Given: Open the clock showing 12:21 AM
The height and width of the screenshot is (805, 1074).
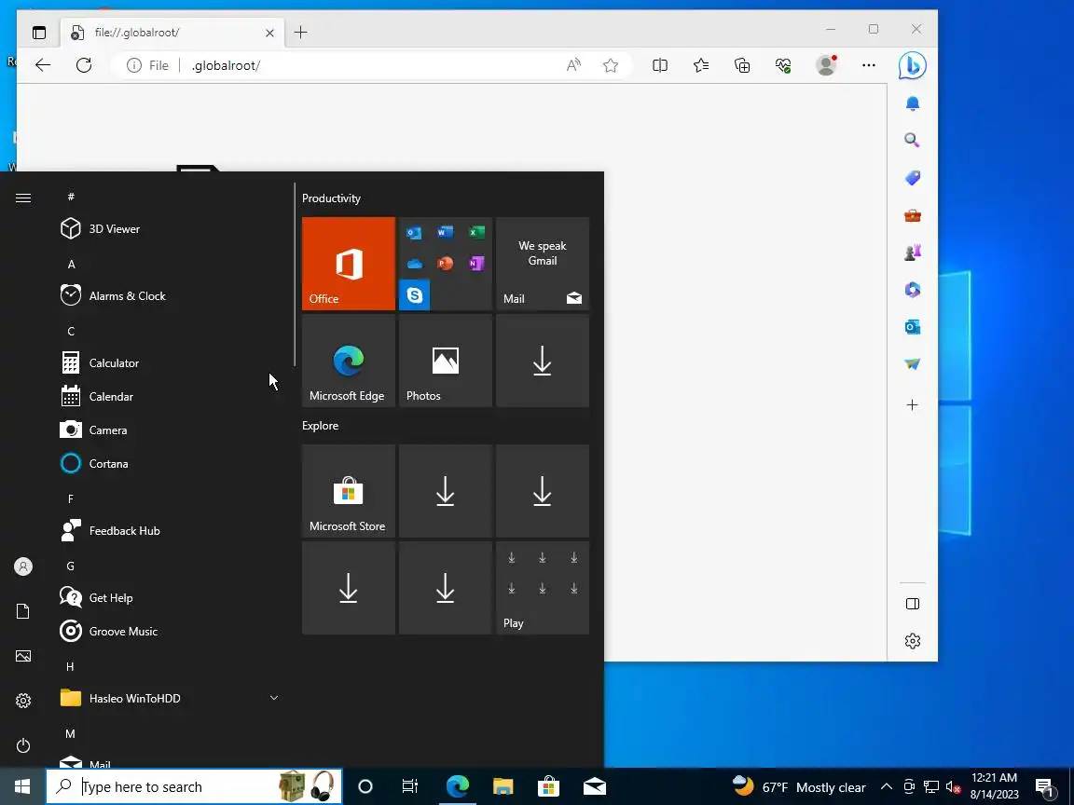Looking at the screenshot, I should point(994,786).
